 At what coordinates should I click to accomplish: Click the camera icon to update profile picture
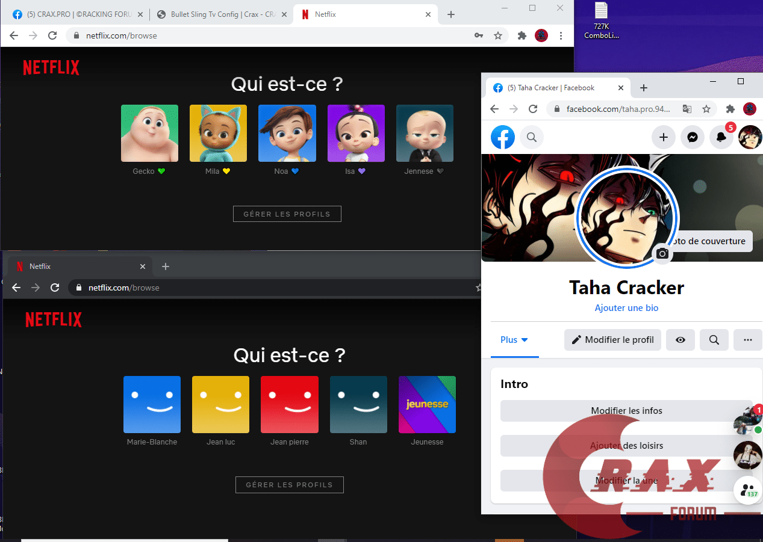pyautogui.click(x=662, y=253)
